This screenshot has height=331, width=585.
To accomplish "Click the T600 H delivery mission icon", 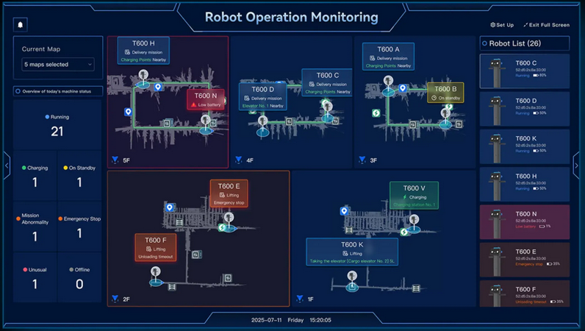I will click(127, 52).
